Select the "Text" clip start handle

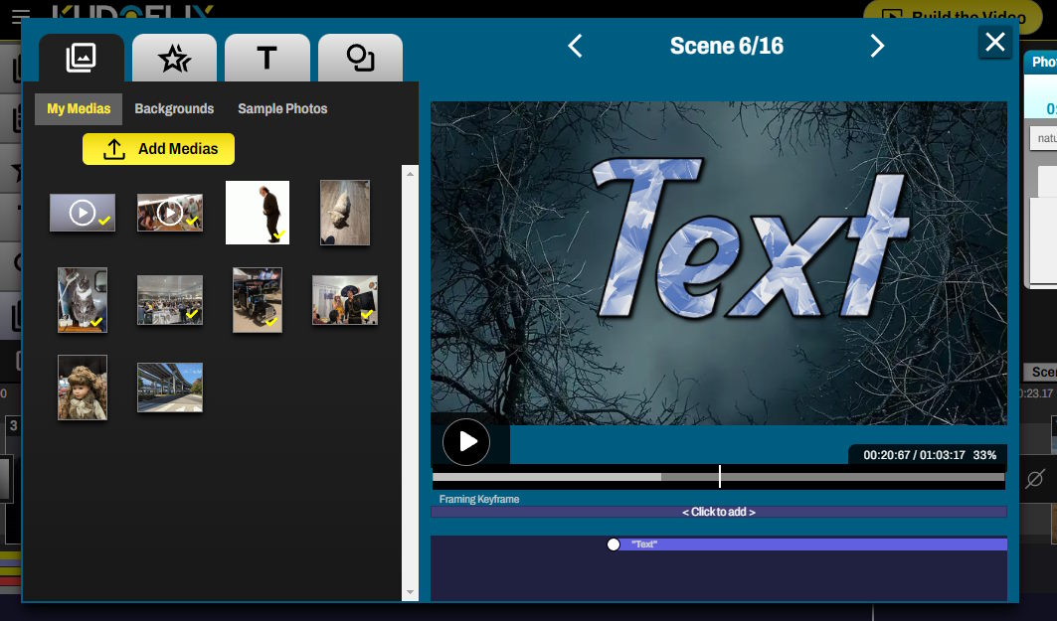(x=614, y=544)
